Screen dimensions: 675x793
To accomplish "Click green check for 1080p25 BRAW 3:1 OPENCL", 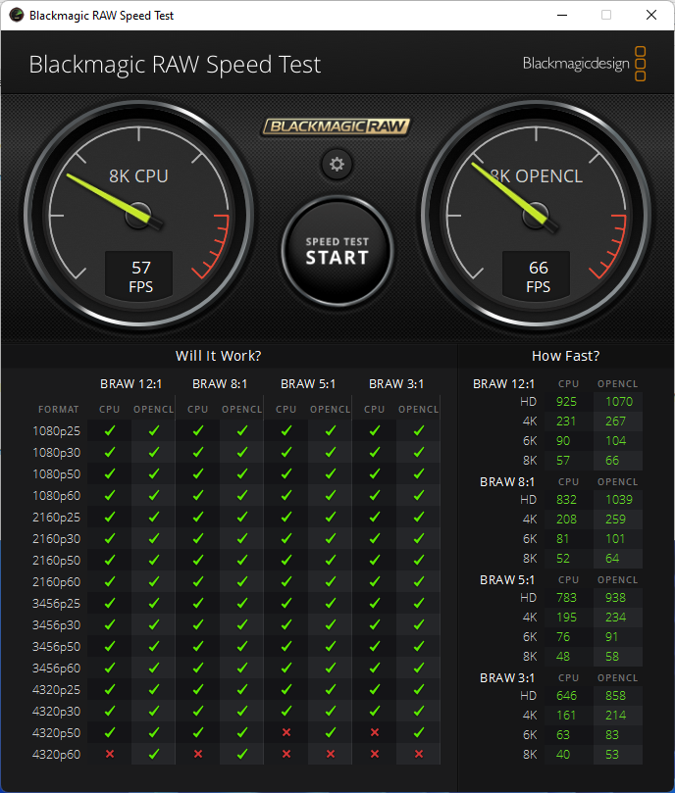I will click(x=418, y=430).
